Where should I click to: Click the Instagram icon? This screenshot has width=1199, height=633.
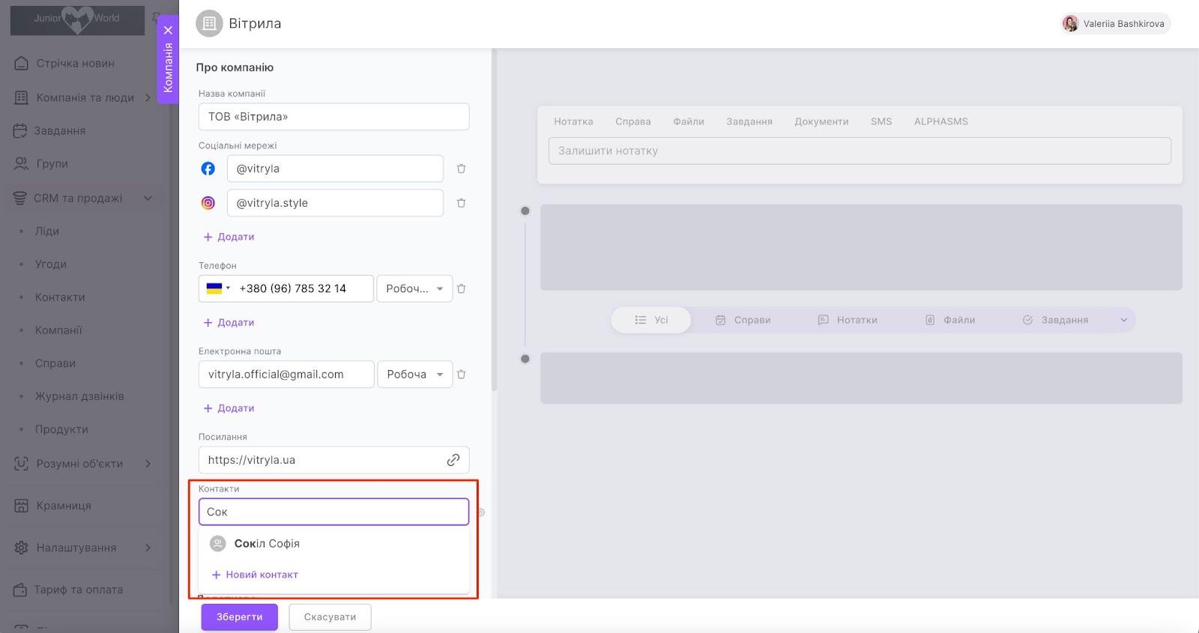(x=208, y=203)
